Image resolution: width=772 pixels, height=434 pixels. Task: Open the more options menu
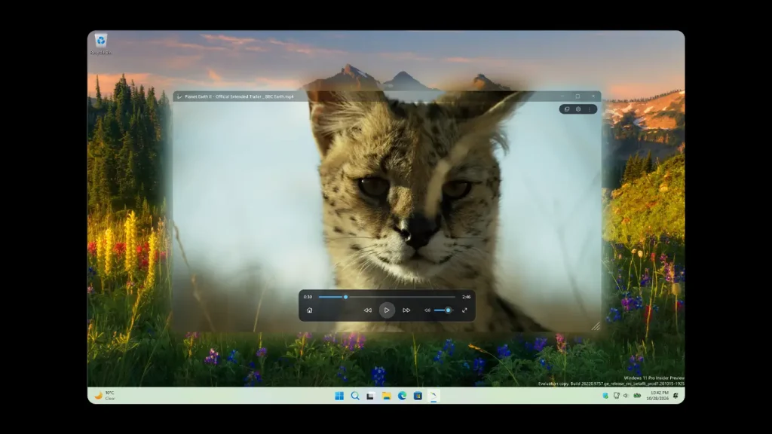coord(590,109)
